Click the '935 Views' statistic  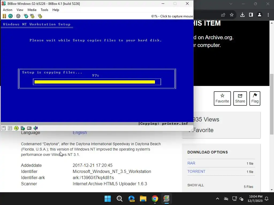206,119
